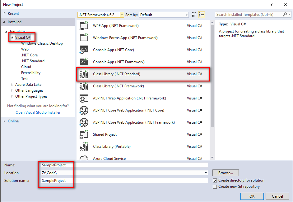Click the Console App (.NET Core) icon
This screenshot has height=202, width=293.
84,50
